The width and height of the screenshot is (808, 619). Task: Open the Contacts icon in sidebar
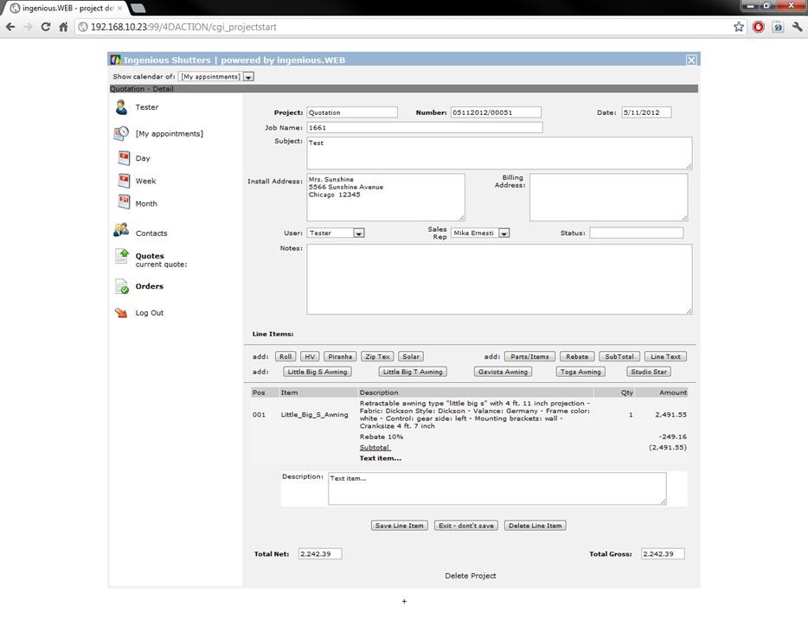[x=122, y=232]
